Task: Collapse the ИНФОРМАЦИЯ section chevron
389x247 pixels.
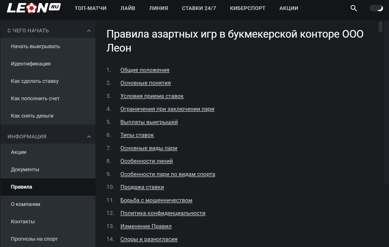Action: pos(89,137)
